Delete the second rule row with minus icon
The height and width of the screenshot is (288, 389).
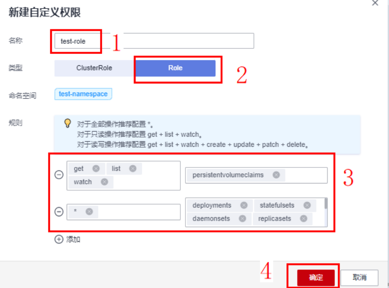[59, 212]
